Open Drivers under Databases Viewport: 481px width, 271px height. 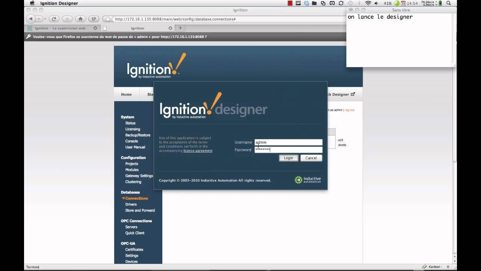point(131,204)
